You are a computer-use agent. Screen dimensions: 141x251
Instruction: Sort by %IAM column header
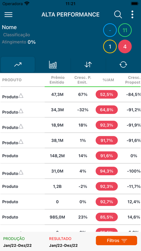[108, 80]
